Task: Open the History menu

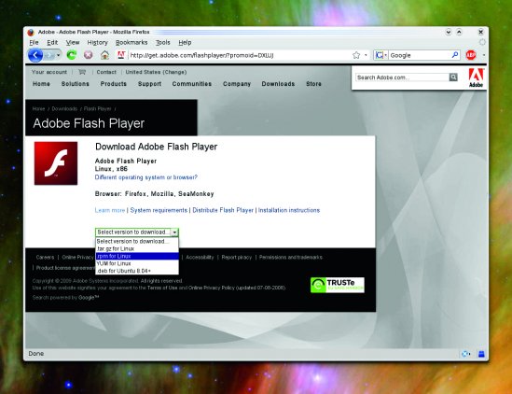Action: coord(97,43)
